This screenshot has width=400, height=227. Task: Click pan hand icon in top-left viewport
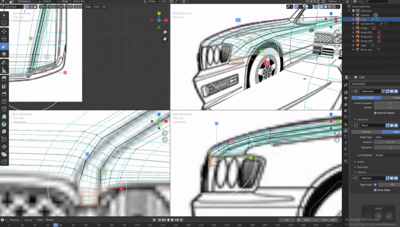pyautogui.click(x=165, y=39)
